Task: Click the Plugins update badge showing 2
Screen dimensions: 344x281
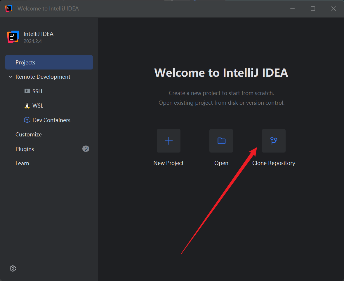Action: 86,149
